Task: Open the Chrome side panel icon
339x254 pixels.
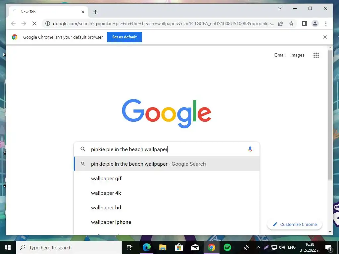Action: coord(305,23)
